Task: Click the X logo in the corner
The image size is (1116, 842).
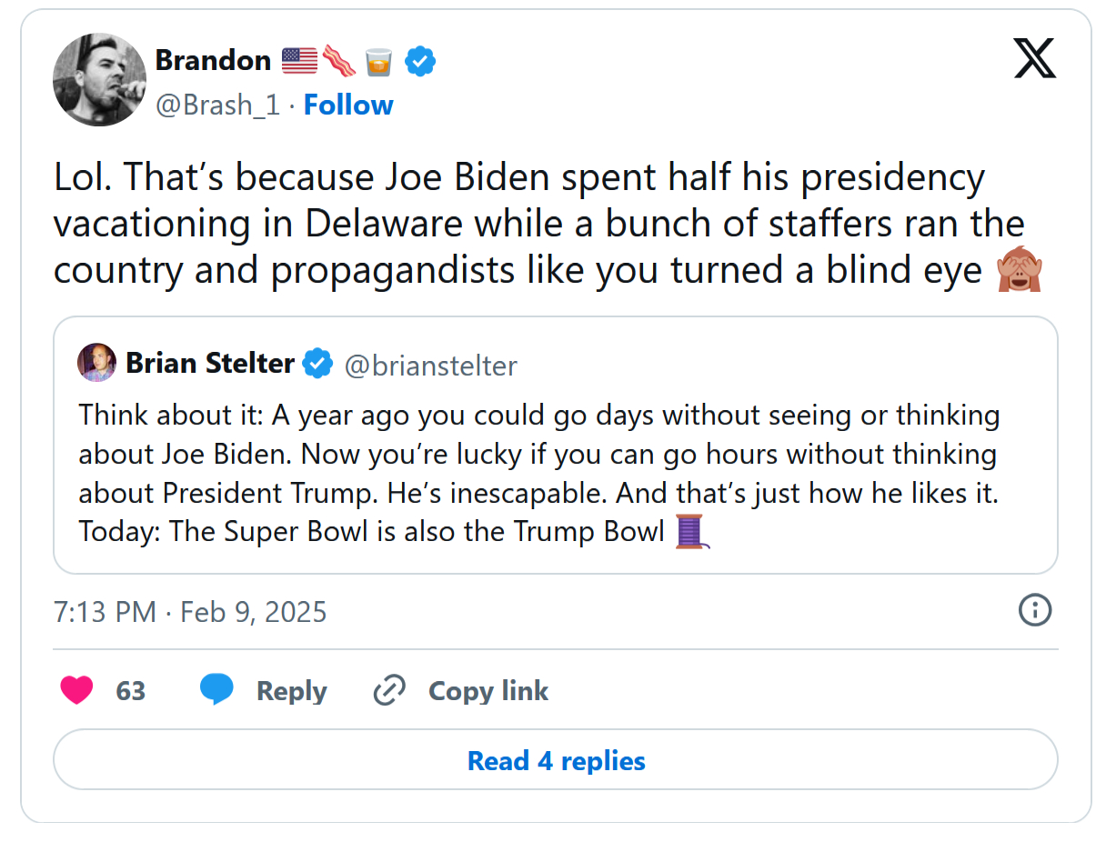Action: pos(1034,60)
